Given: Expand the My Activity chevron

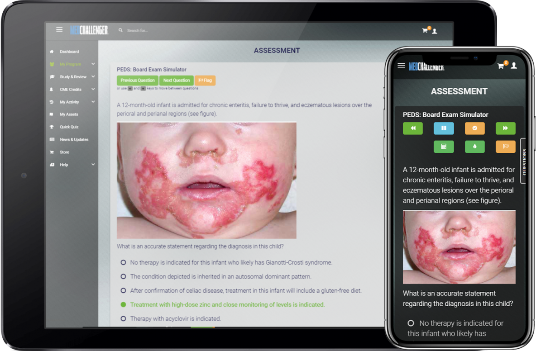Looking at the screenshot, I should tap(93, 102).
